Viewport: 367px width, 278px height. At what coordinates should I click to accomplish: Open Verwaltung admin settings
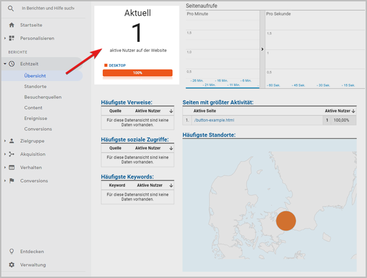[x=33, y=265]
